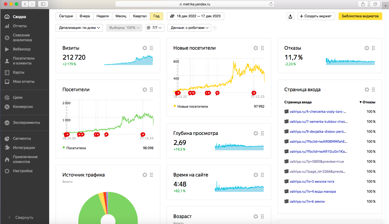Image resolution: width=389 pixels, height=224 pixels.
Task: Open settings gear of Время на сайте widget
Action: pos(256,175)
